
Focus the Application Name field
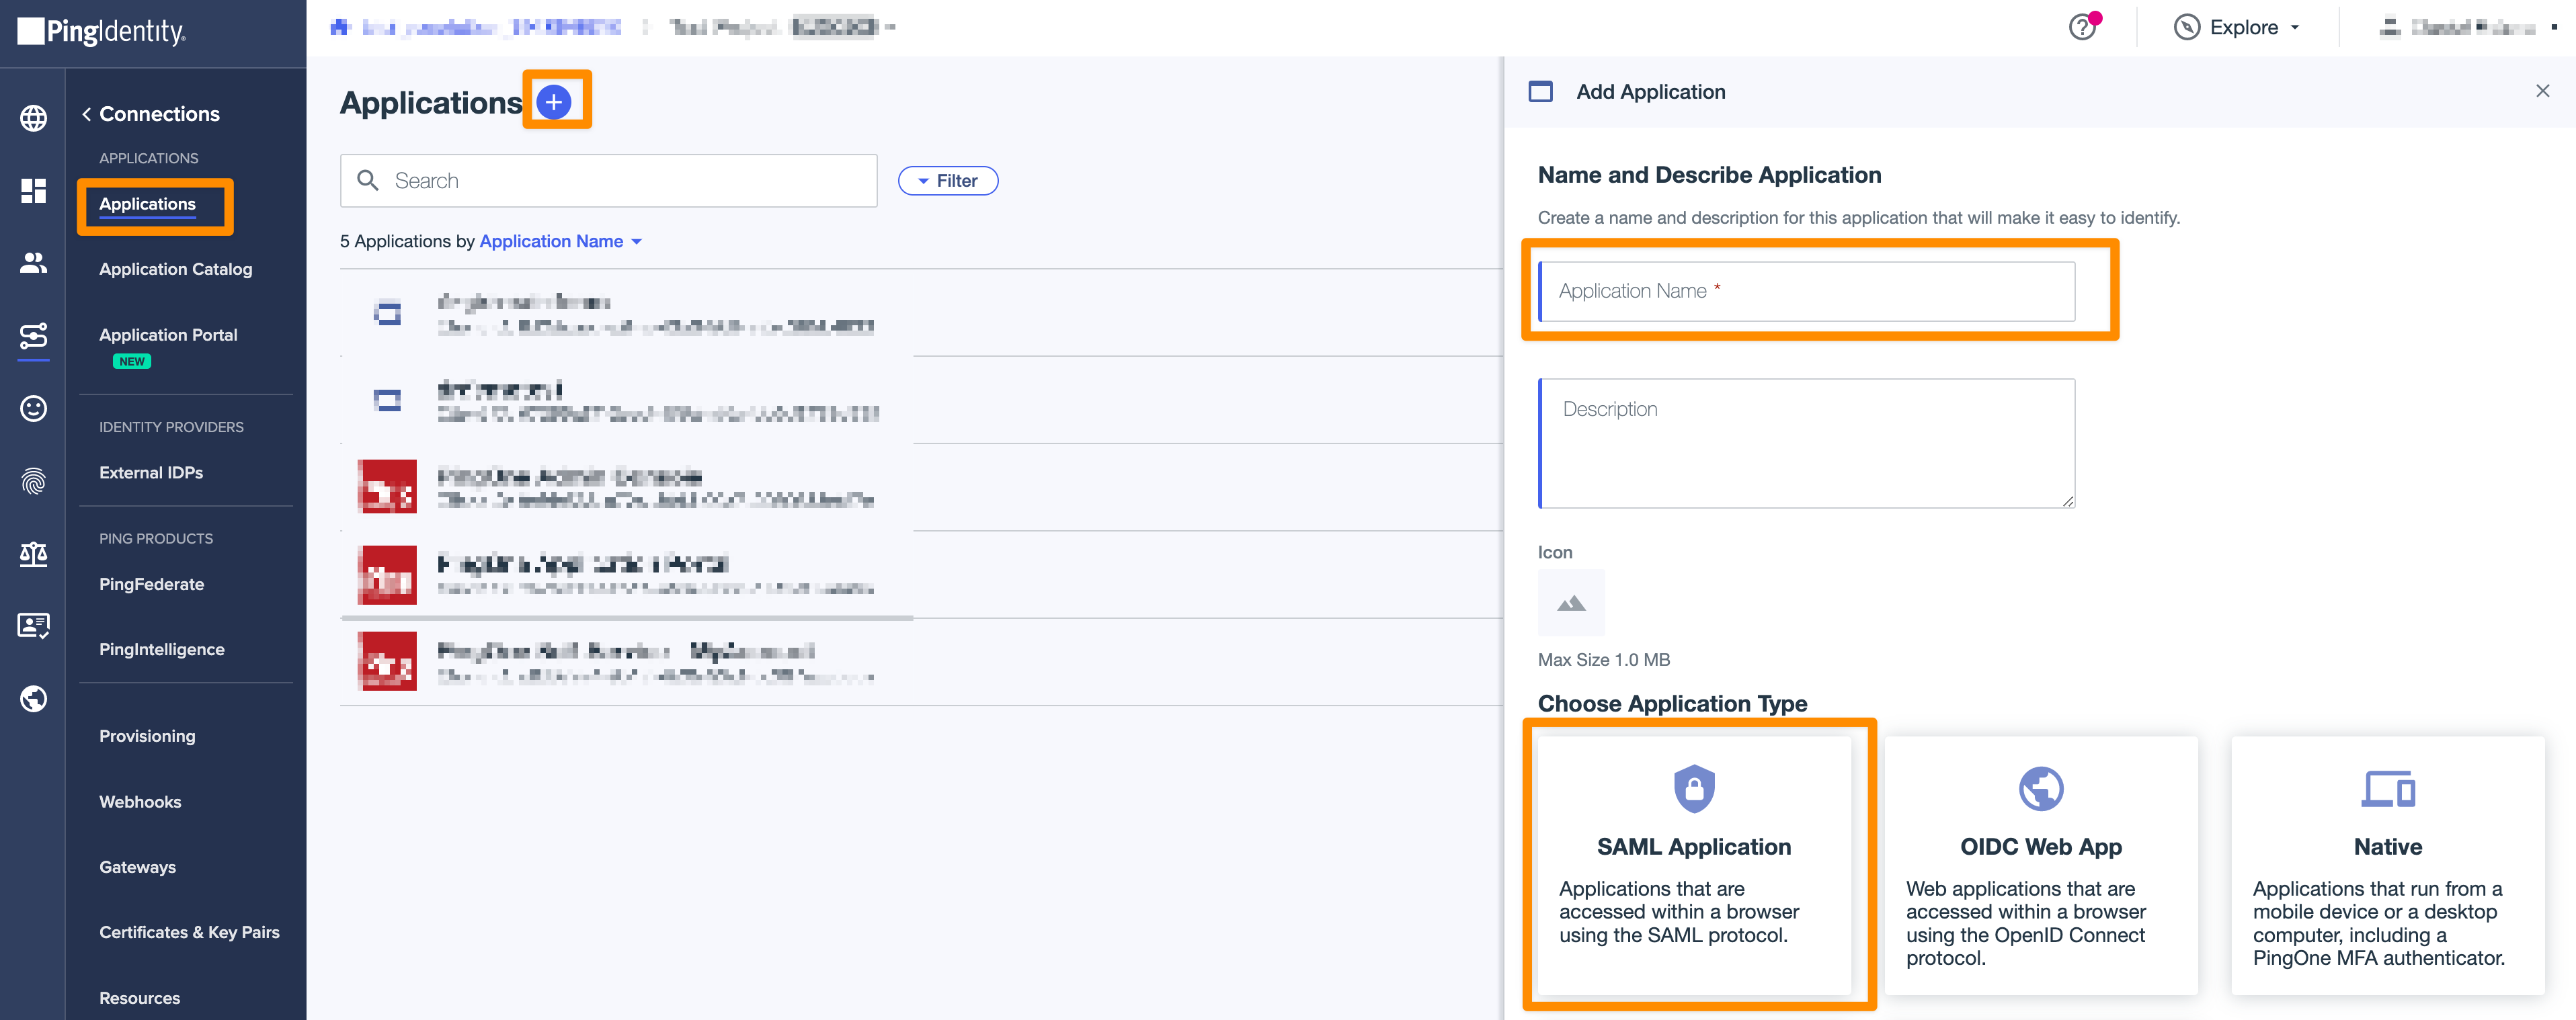1806,291
